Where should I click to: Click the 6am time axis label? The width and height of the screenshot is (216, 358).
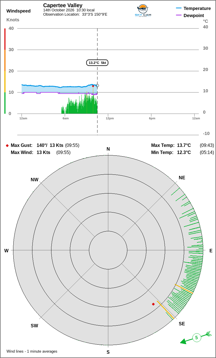click(66, 118)
